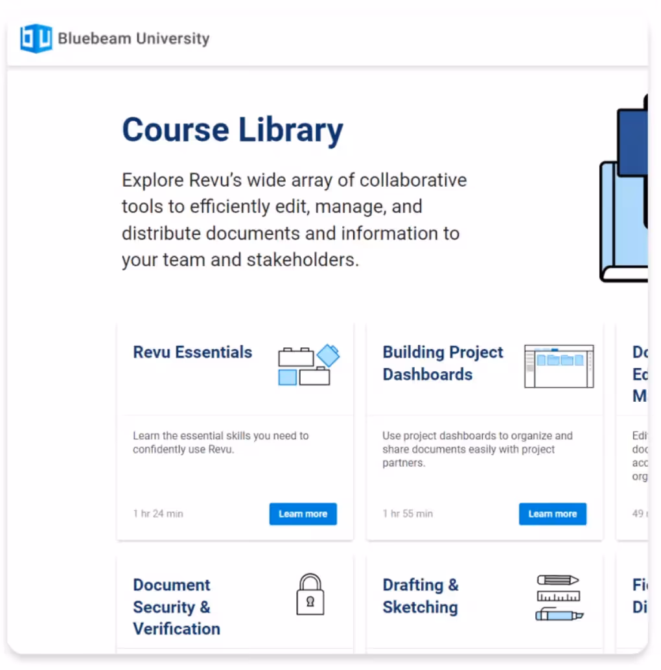Click the Bluebeam University header text

click(133, 39)
